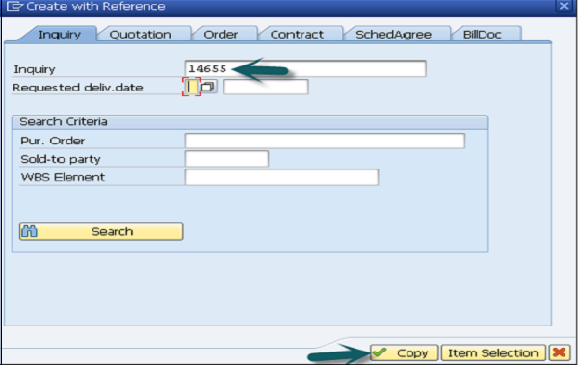Click the dialog icon in title bar

[14, 6]
